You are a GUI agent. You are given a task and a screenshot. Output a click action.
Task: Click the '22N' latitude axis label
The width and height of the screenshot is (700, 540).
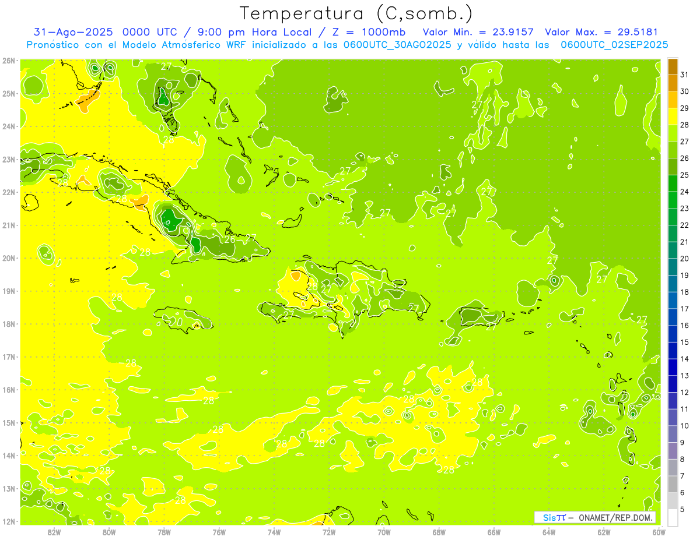(8, 192)
